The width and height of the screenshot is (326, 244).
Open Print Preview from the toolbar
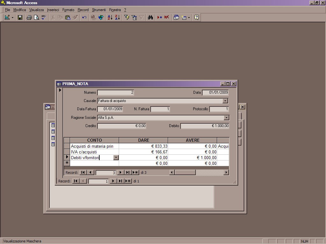(x=36, y=17)
